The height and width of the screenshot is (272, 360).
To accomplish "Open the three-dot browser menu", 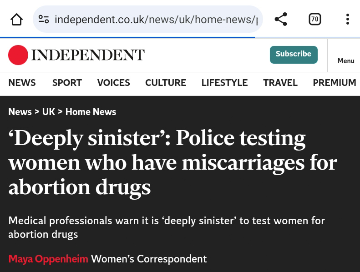I will click(348, 19).
